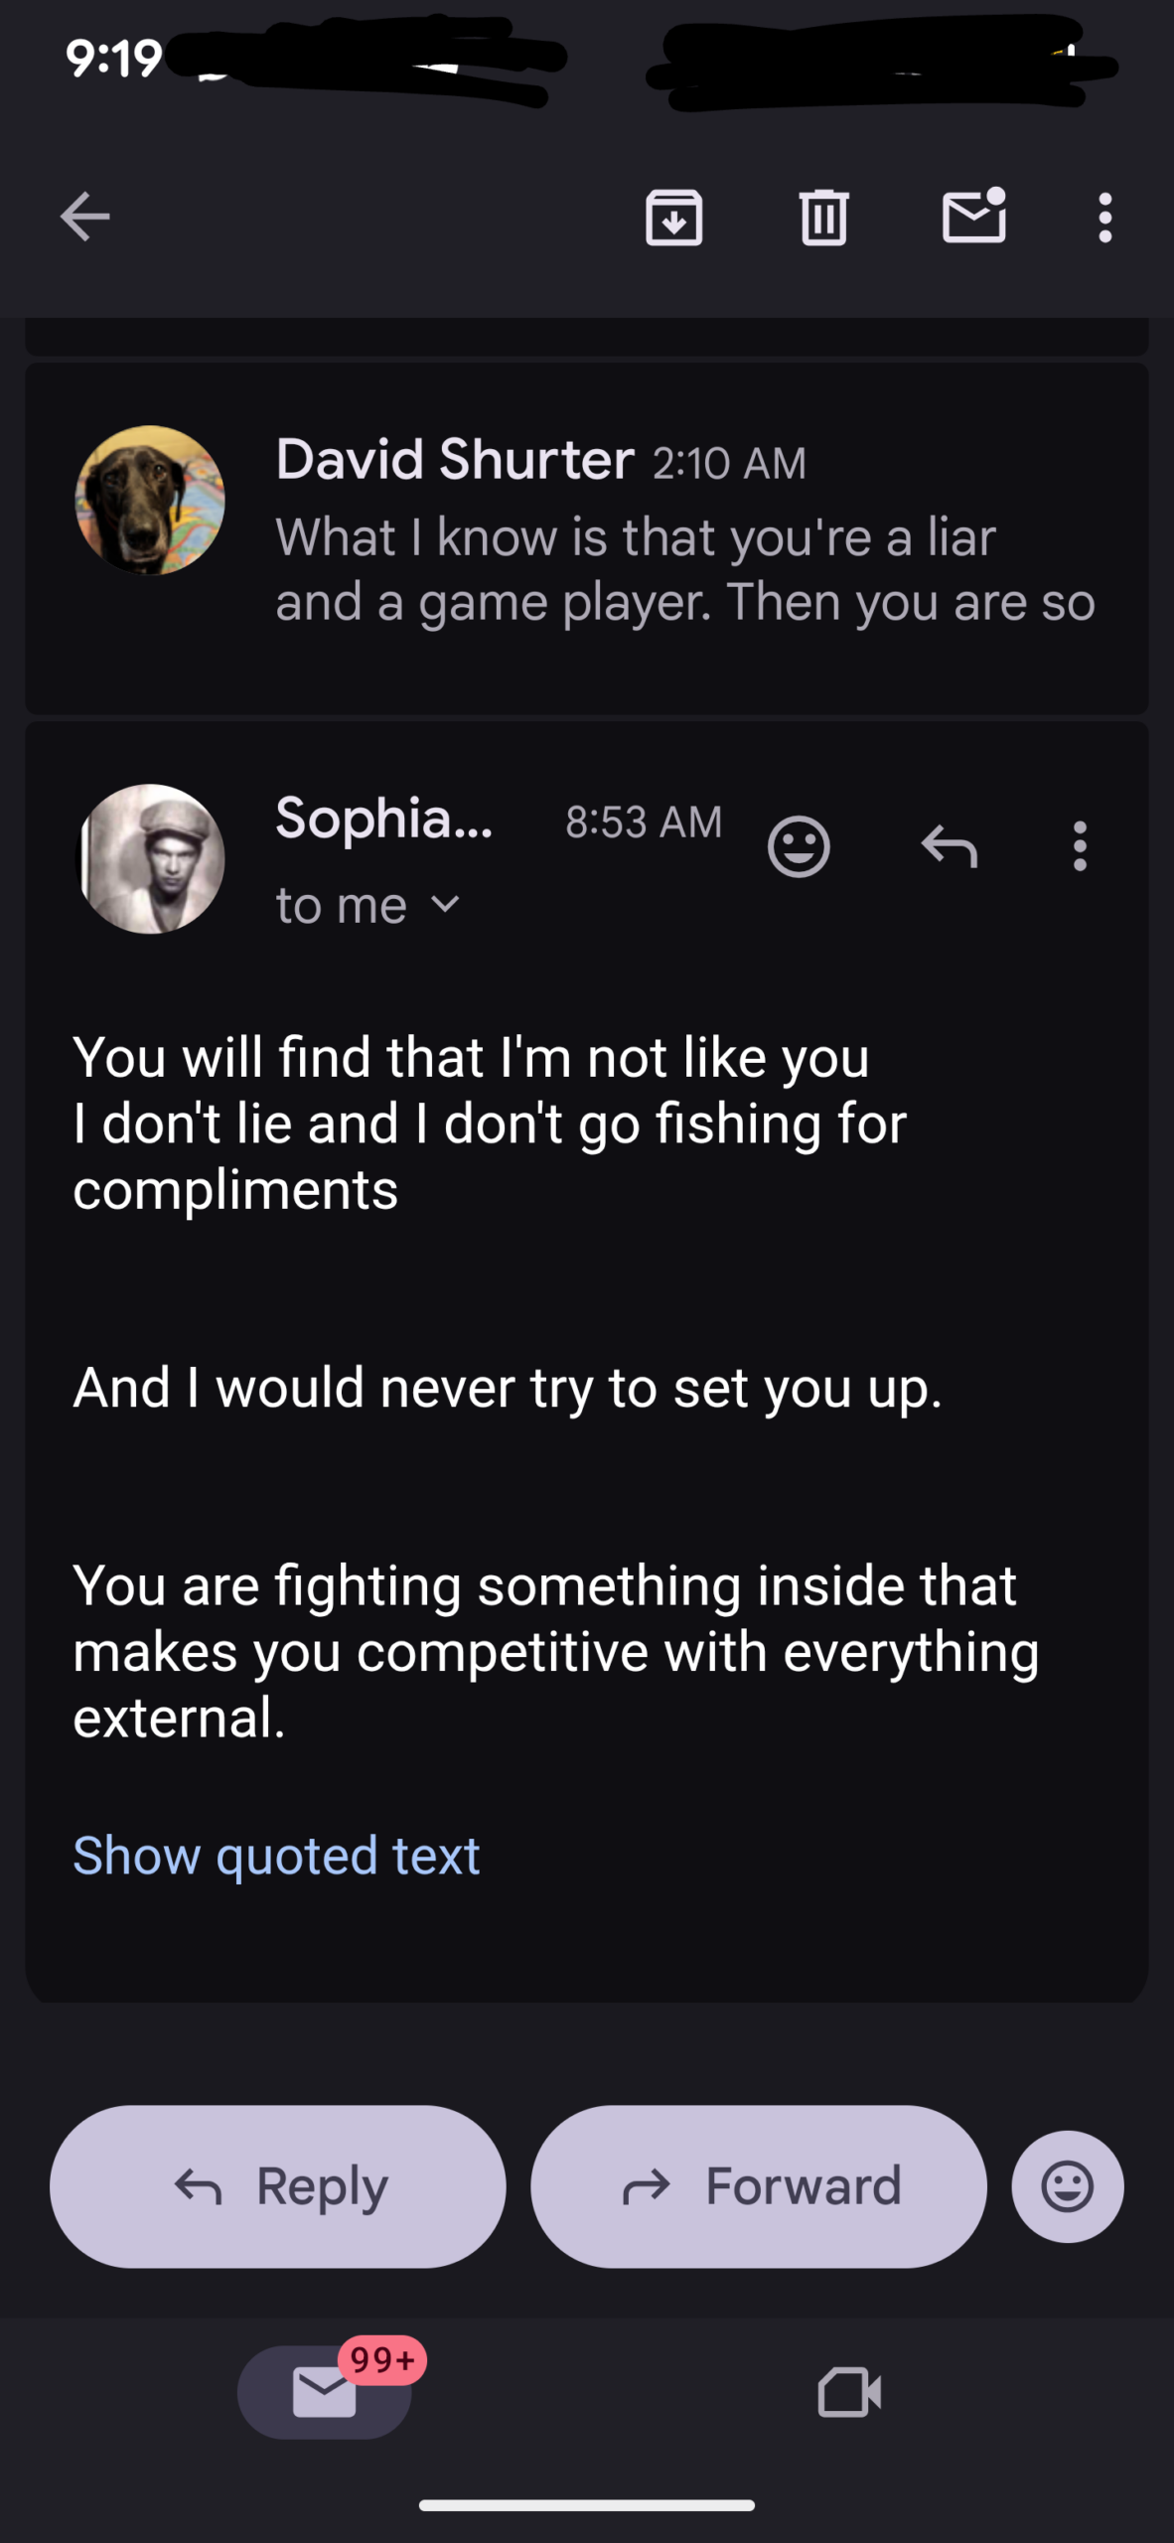Image resolution: width=1174 pixels, height=2543 pixels.
Task: Switch to the Mail tab
Action: [x=325, y=2391]
